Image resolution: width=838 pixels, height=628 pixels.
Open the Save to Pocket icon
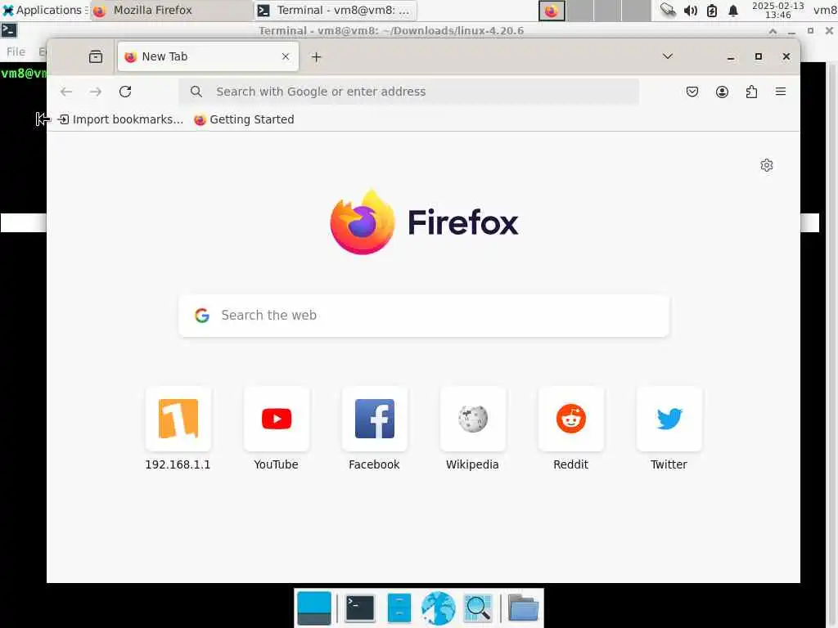tap(692, 92)
